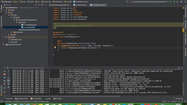This screenshot has width=187, height=105.
Task: Switch to KotlindemoApplication.kt editor tab
Action: point(60,5)
